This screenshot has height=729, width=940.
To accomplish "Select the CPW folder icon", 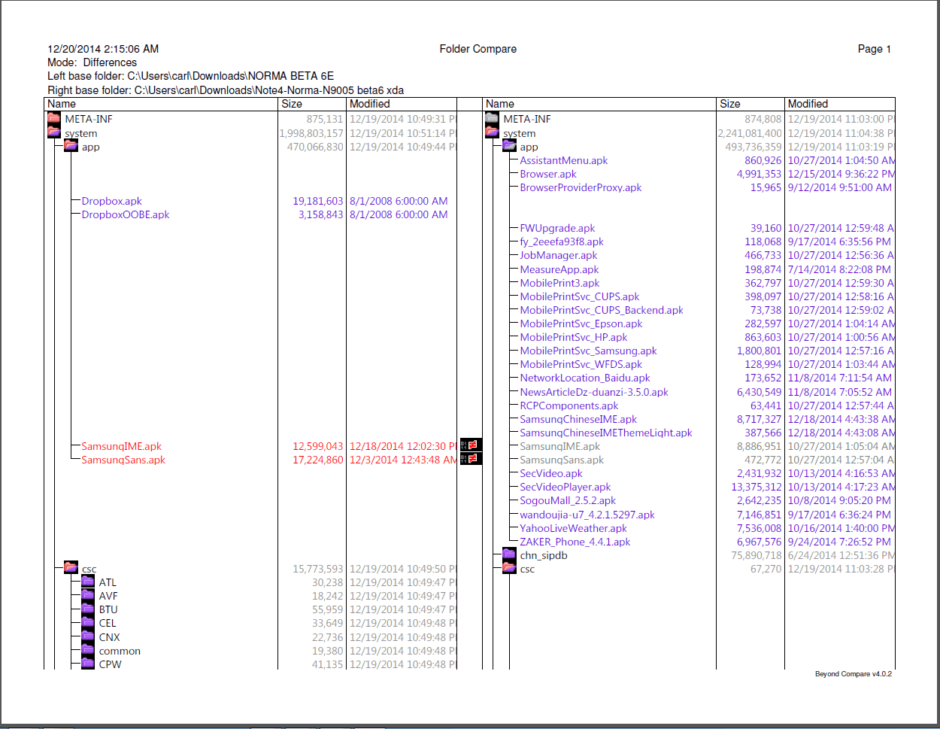I will point(88,663).
